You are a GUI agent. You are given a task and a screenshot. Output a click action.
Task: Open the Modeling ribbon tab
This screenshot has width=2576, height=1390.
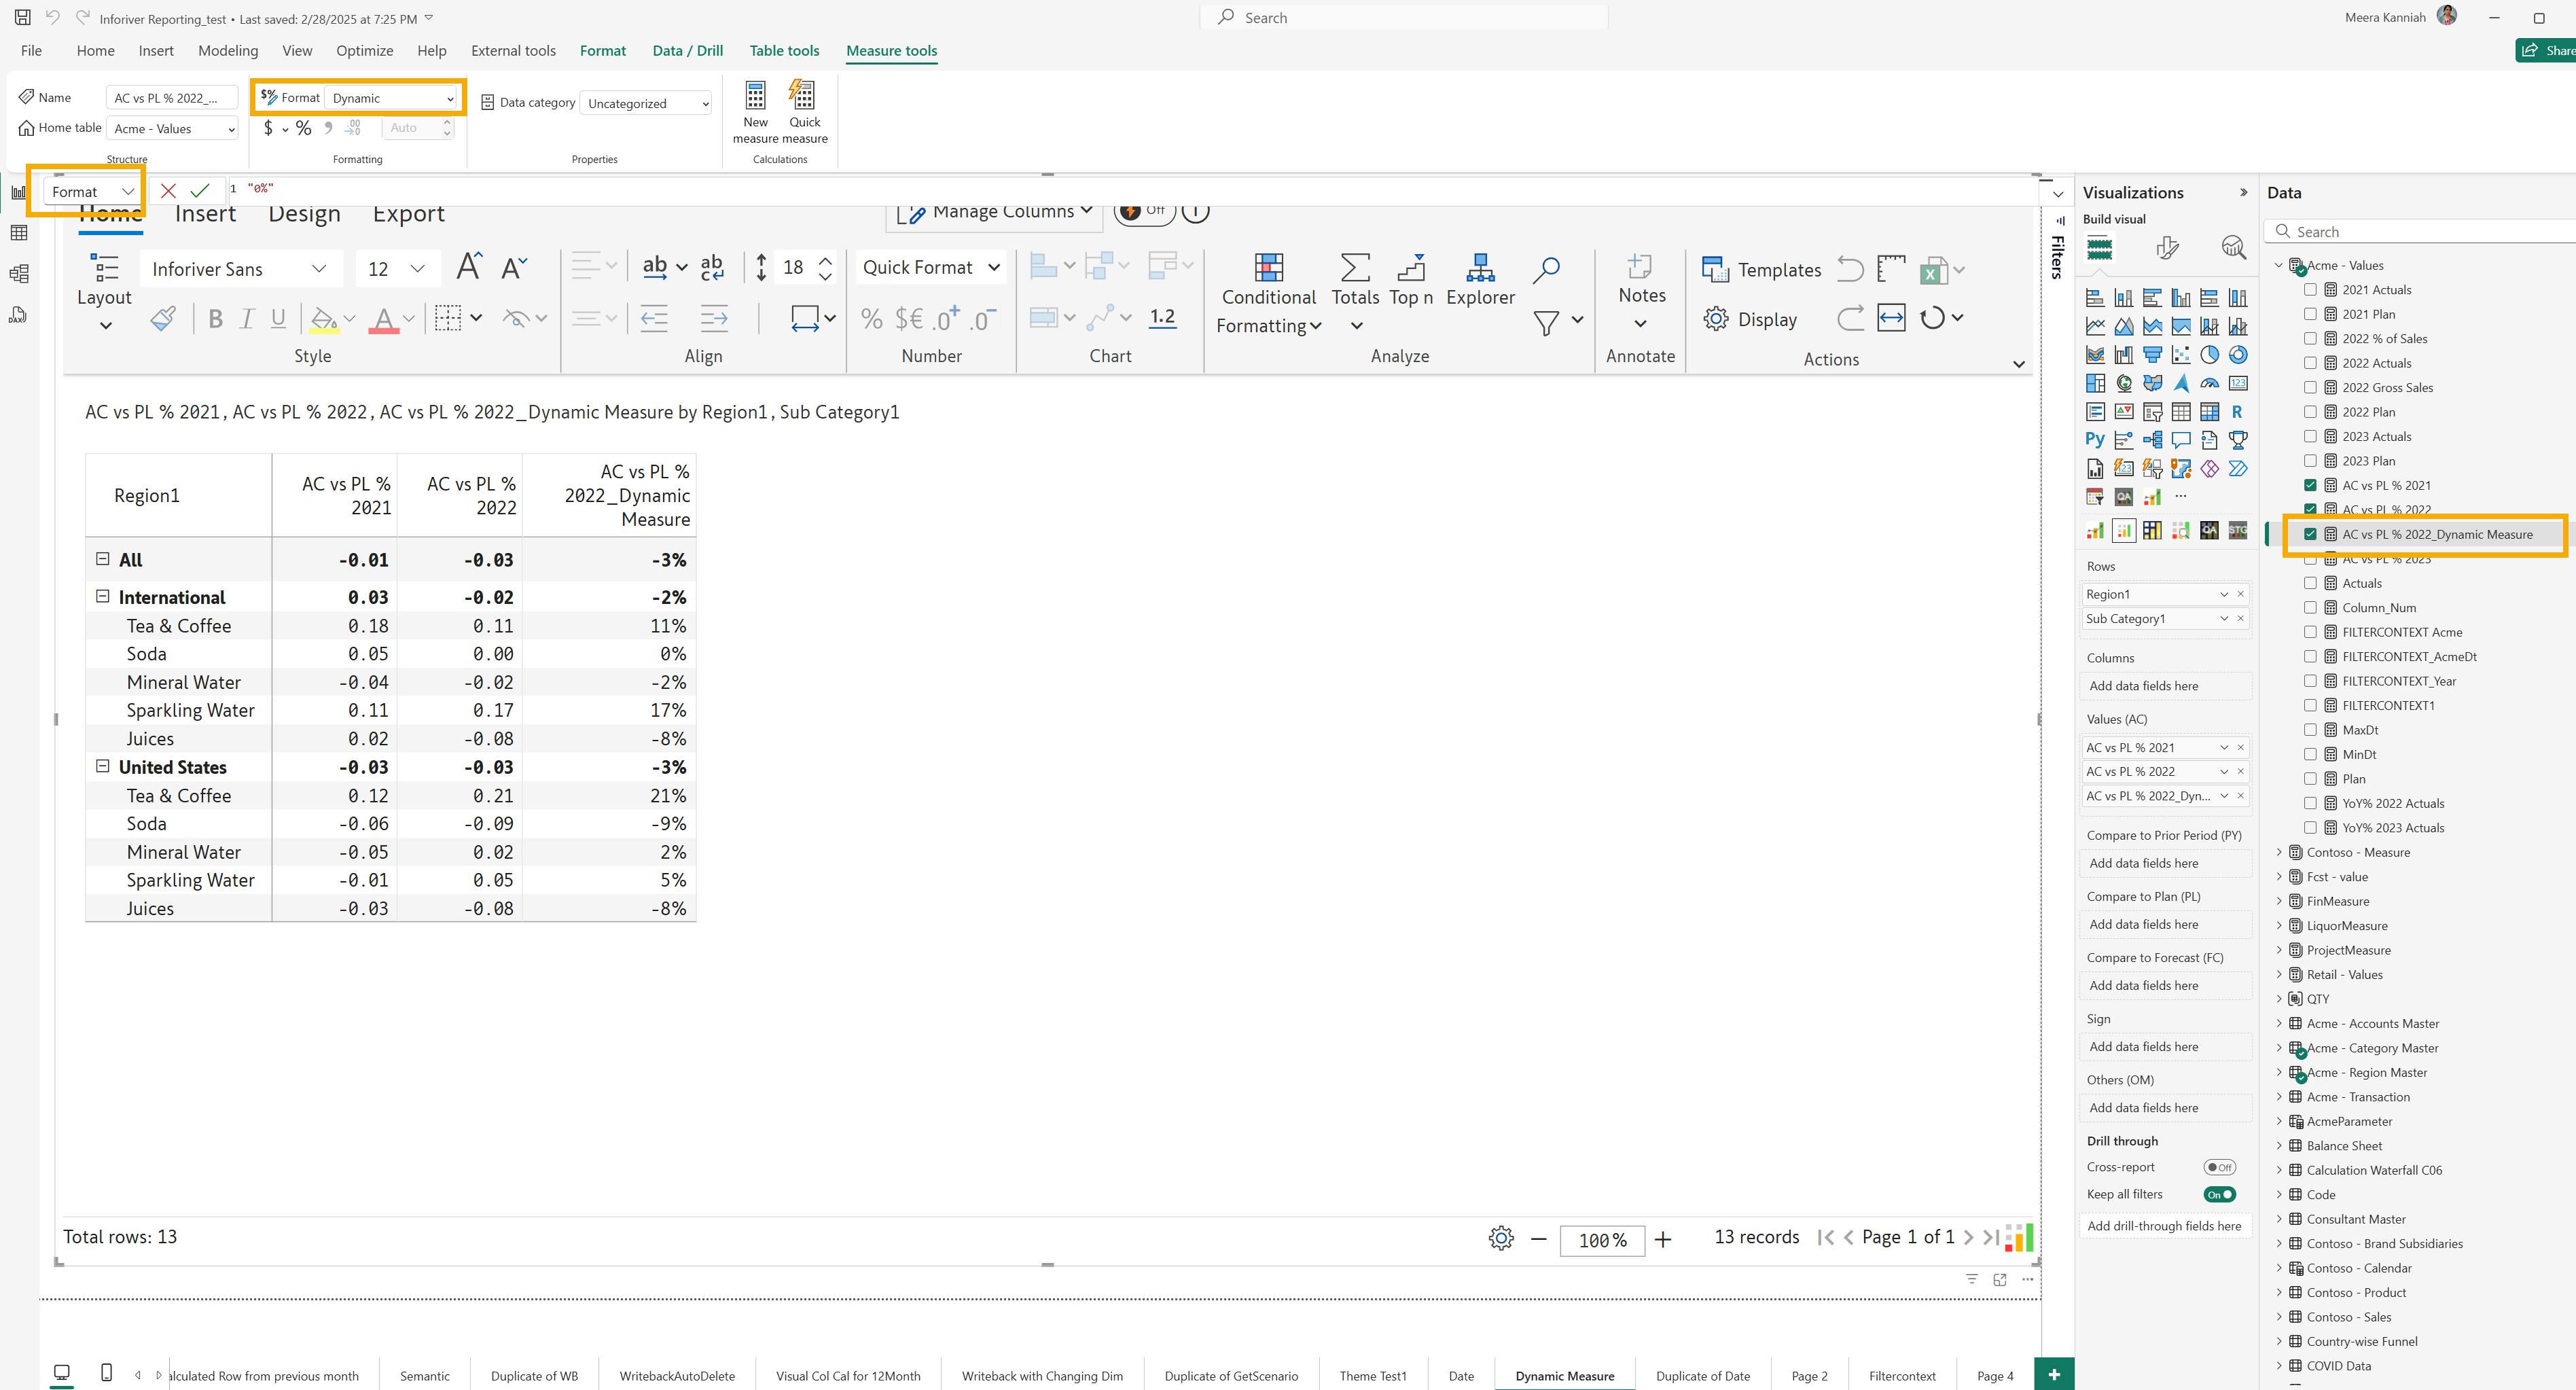click(x=228, y=50)
